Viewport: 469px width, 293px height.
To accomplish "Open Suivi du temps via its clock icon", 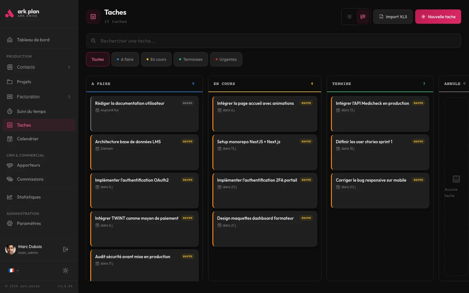I will [10, 111].
